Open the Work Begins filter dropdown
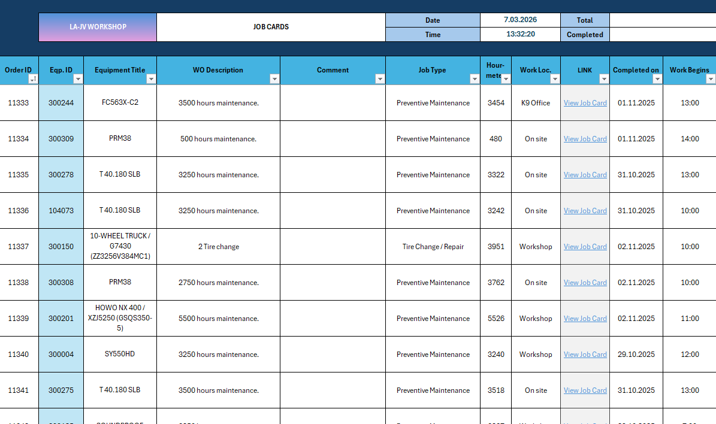The width and height of the screenshot is (716, 424). pyautogui.click(x=710, y=78)
